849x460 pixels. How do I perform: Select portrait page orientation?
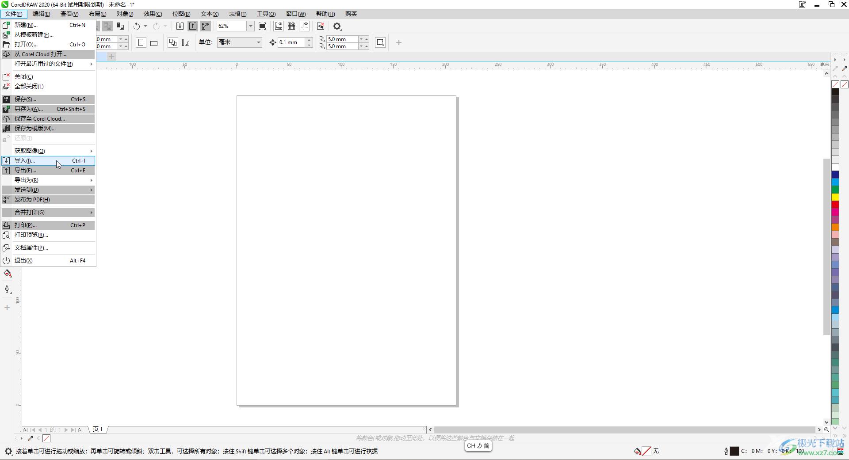(141, 43)
